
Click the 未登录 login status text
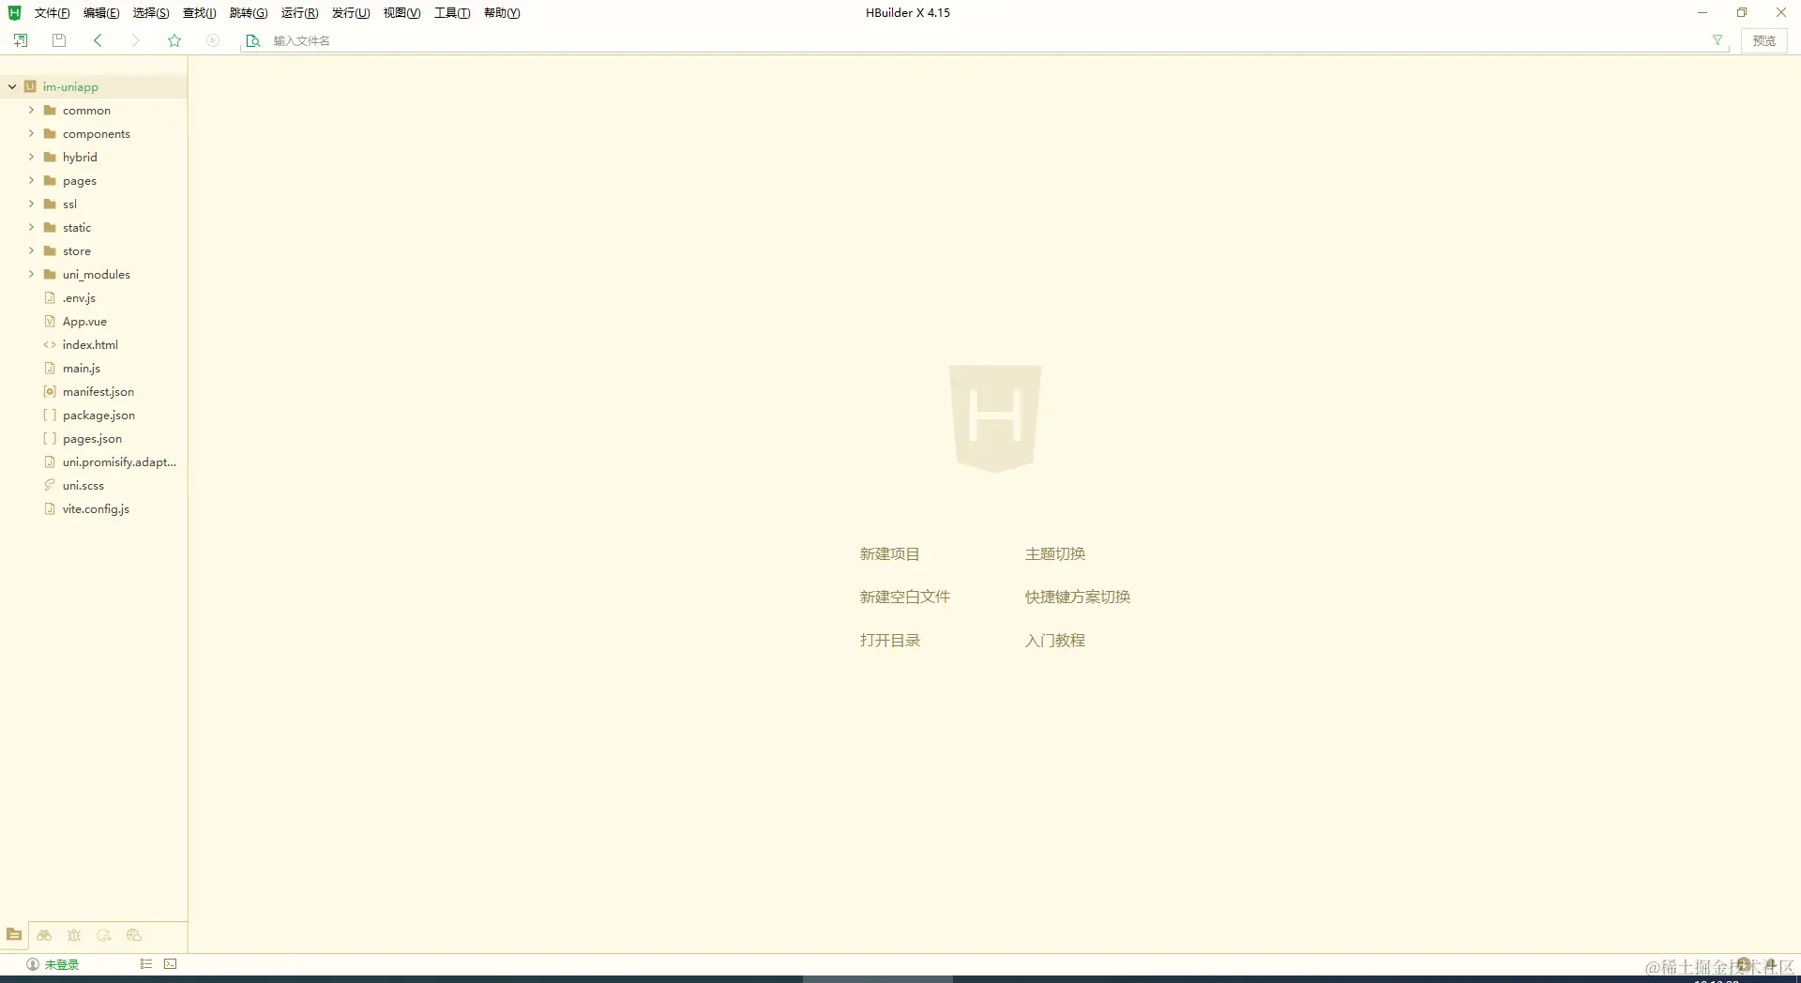62,964
